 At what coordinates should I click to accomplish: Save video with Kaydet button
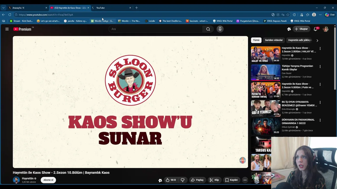231,180
